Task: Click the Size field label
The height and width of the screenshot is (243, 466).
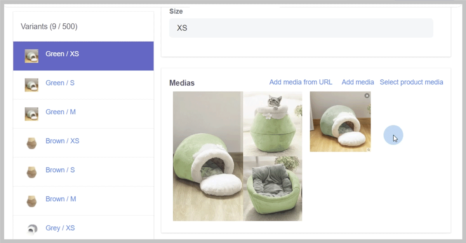Action: pyautogui.click(x=176, y=11)
